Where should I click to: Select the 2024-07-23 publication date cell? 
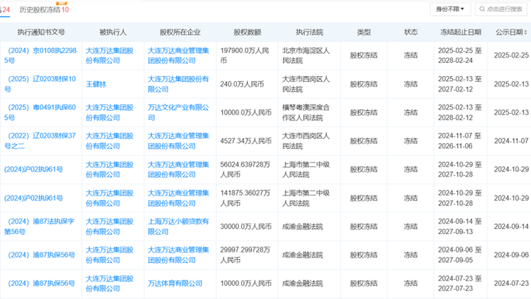coord(511,283)
